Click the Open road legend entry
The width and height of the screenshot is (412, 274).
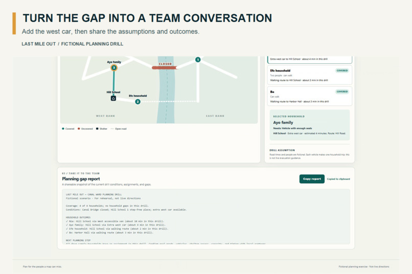coord(119,129)
